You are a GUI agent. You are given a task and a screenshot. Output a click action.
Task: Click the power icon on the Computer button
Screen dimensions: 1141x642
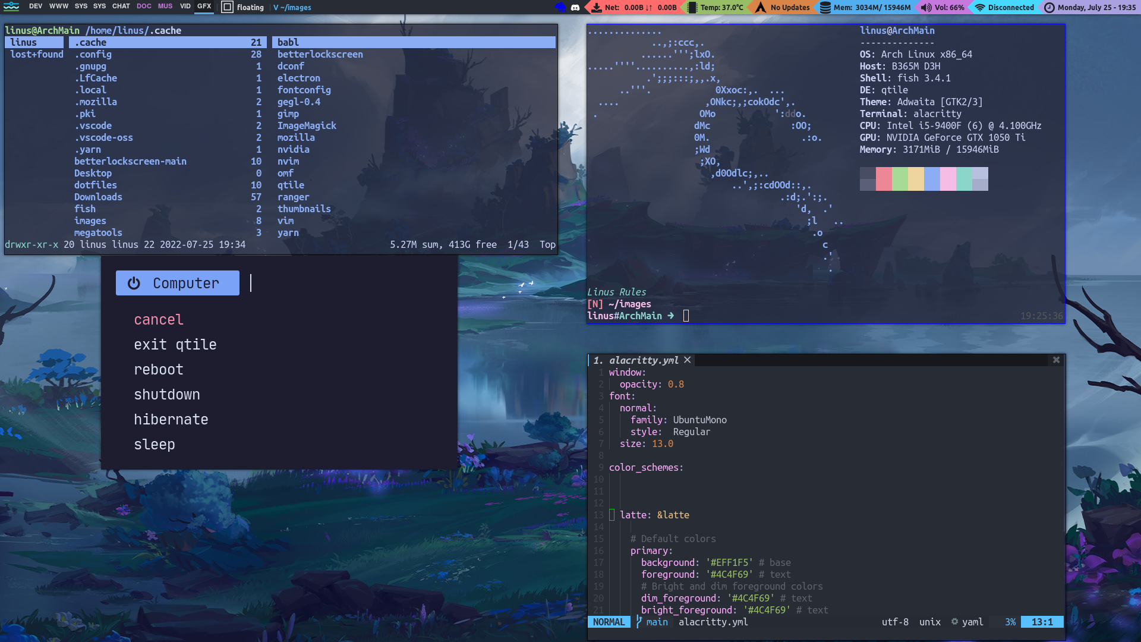(x=133, y=283)
